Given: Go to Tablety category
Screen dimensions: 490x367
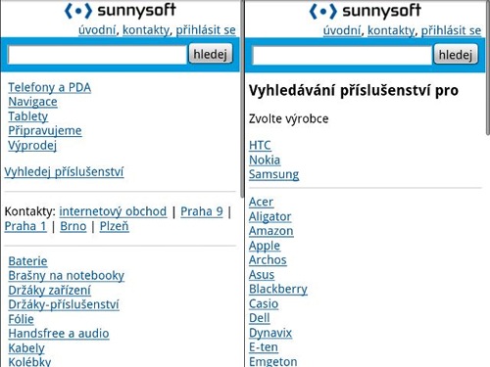Looking at the screenshot, I should pos(28,116).
